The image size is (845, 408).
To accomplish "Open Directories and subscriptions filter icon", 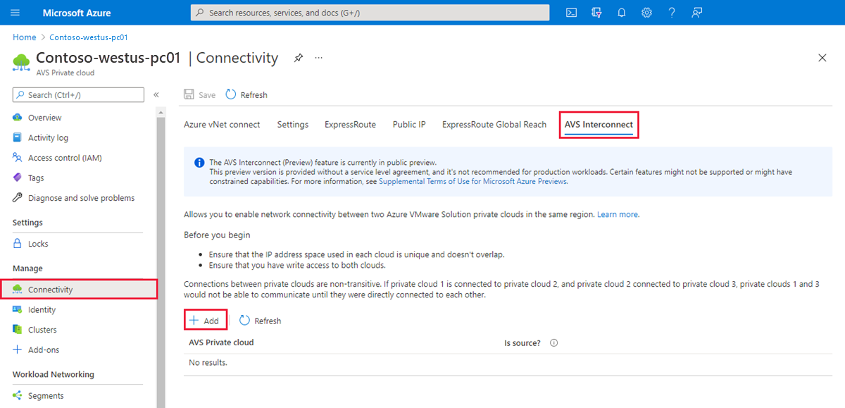I will tap(597, 13).
